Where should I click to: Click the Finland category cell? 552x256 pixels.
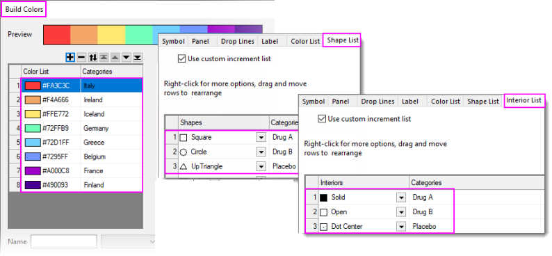tap(112, 185)
